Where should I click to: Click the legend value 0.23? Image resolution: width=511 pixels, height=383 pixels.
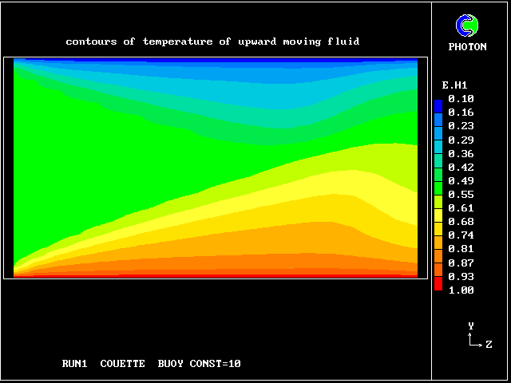click(x=461, y=126)
